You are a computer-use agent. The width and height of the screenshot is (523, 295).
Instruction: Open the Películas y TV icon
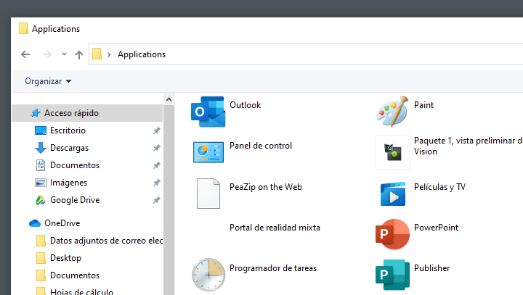[392, 194]
